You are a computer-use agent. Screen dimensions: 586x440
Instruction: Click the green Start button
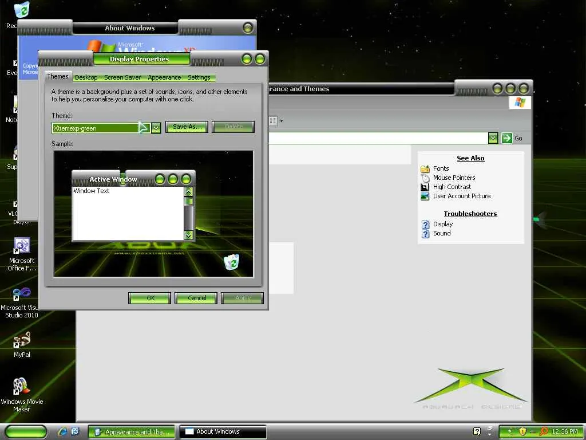pos(26,431)
